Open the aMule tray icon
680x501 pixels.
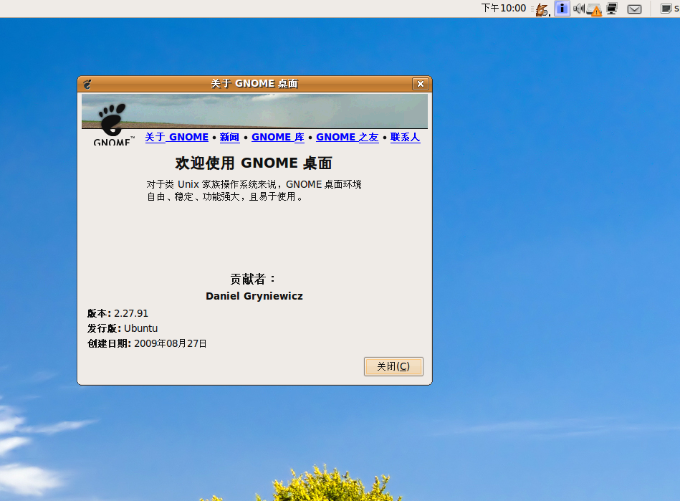(542, 9)
